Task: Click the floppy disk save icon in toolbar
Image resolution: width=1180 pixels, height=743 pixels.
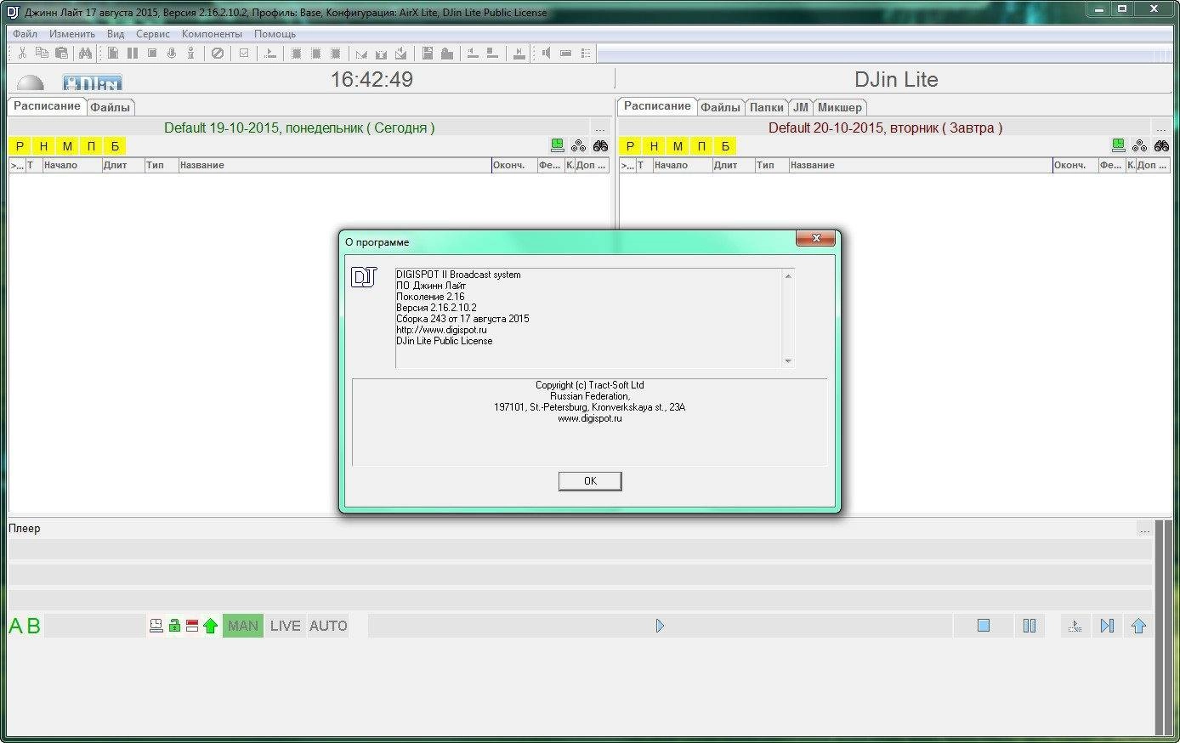Action: (428, 53)
